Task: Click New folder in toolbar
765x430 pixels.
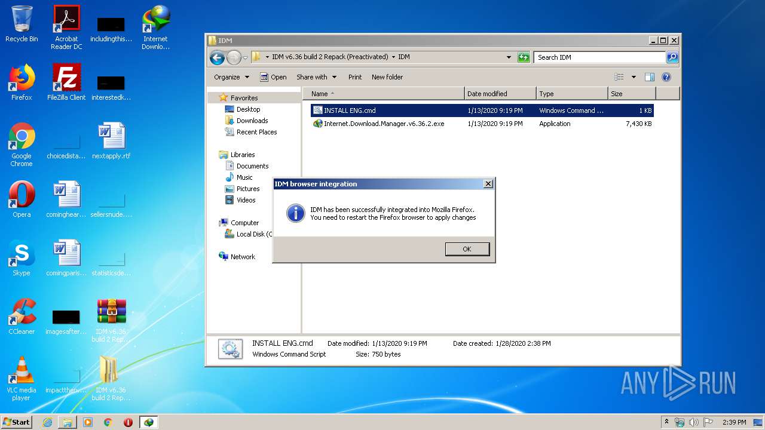Action: pyautogui.click(x=387, y=77)
